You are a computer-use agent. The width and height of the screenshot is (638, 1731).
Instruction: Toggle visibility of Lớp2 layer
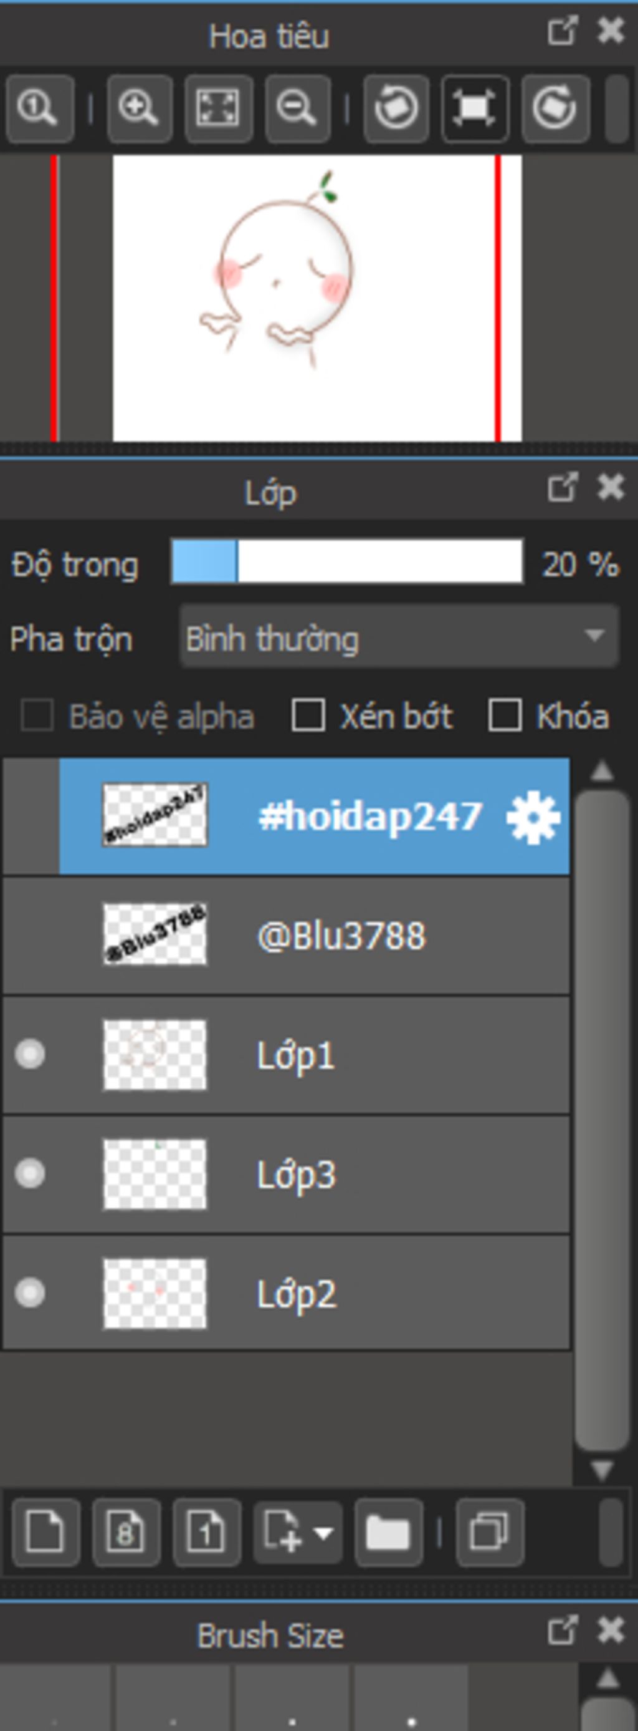pos(30,1293)
